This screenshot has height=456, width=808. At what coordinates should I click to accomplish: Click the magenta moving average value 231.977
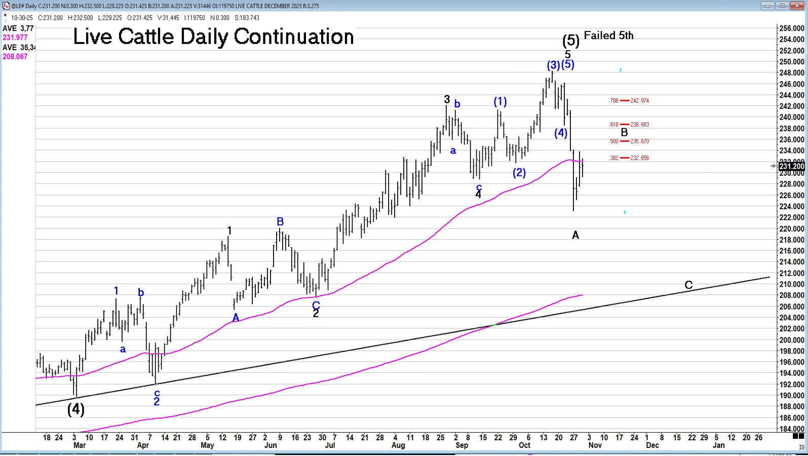coord(15,37)
